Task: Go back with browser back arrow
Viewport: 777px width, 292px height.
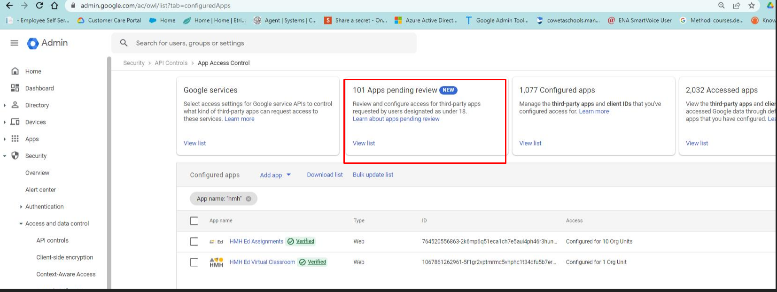Action: pyautogui.click(x=9, y=6)
